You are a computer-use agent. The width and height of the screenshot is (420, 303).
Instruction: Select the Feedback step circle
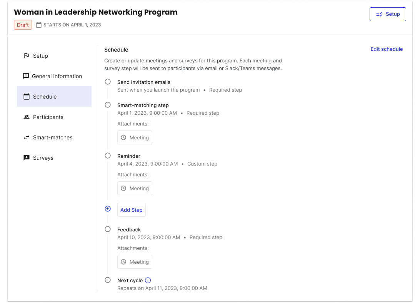click(x=108, y=229)
